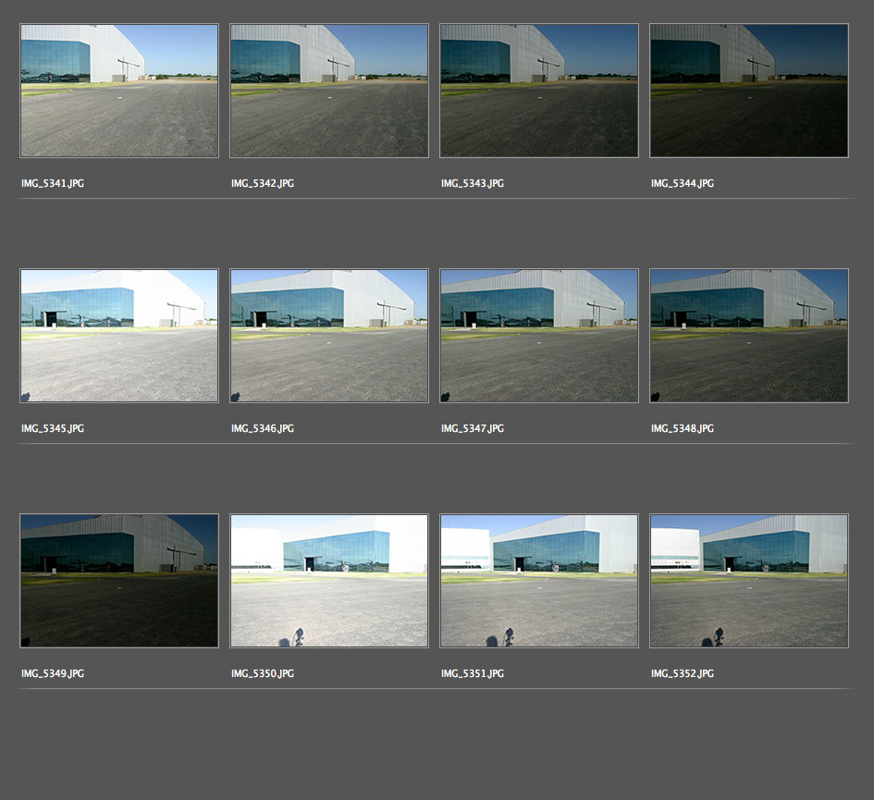Pick the IMG_5352.JPG thumbnail image
874x800 pixels.
click(749, 581)
